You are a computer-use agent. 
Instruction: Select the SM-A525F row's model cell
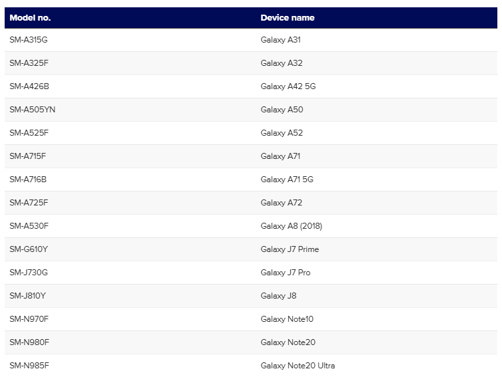29,133
